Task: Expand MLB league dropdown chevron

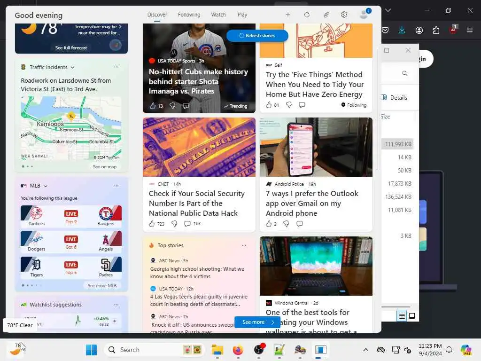Action: pyautogui.click(x=46, y=186)
